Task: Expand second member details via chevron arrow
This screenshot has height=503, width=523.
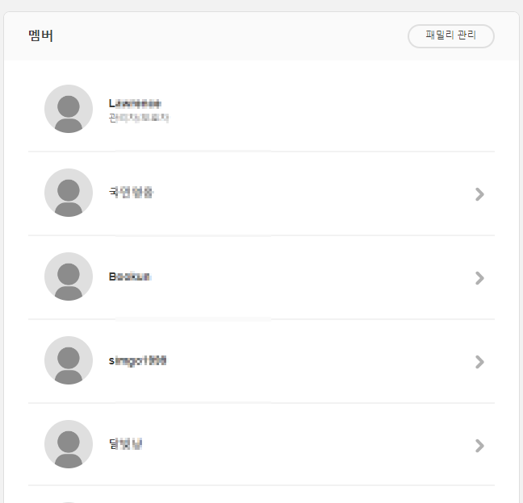Action: (x=479, y=193)
